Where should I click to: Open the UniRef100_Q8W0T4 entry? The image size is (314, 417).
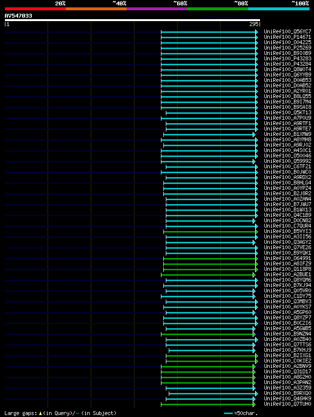point(288,69)
